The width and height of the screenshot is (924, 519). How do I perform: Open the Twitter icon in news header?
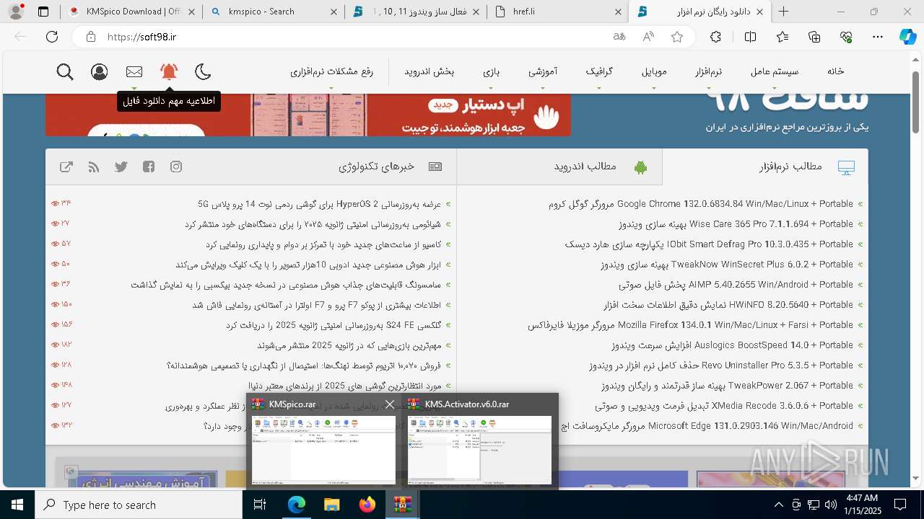click(121, 167)
